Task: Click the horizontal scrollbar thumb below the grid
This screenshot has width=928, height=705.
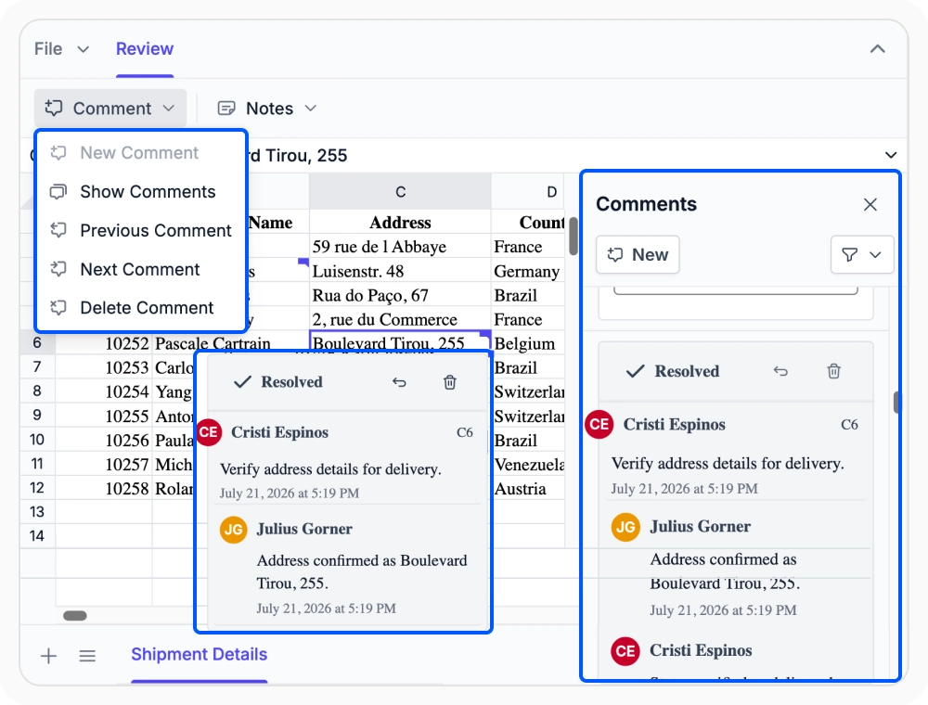Action: tap(75, 616)
